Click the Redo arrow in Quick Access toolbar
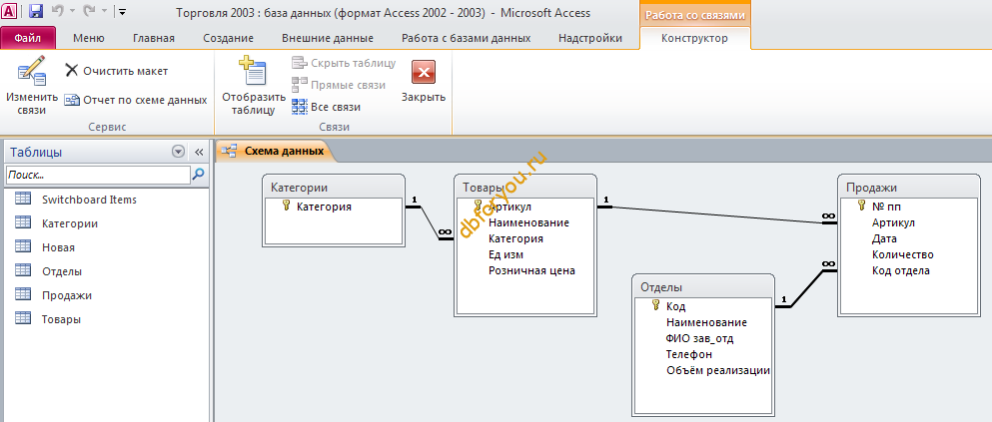Image resolution: width=992 pixels, height=422 pixels. pyautogui.click(x=89, y=11)
